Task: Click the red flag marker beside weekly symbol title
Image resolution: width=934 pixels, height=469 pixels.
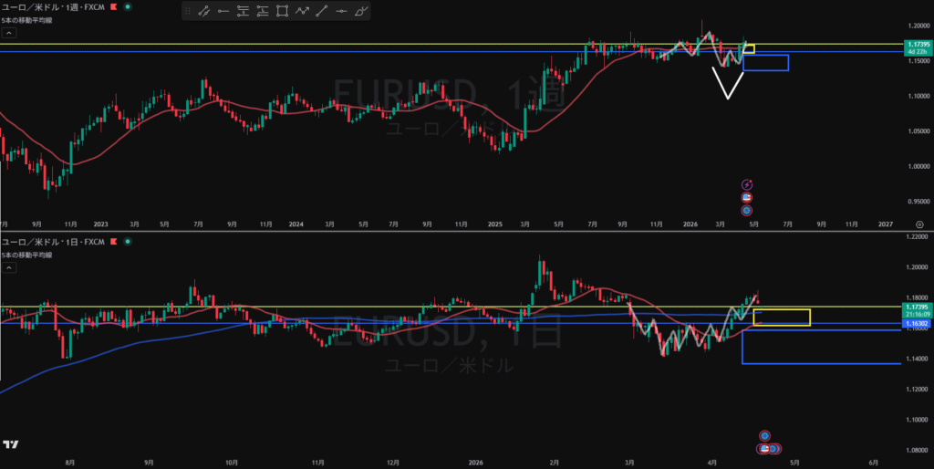Action: tap(112, 6)
